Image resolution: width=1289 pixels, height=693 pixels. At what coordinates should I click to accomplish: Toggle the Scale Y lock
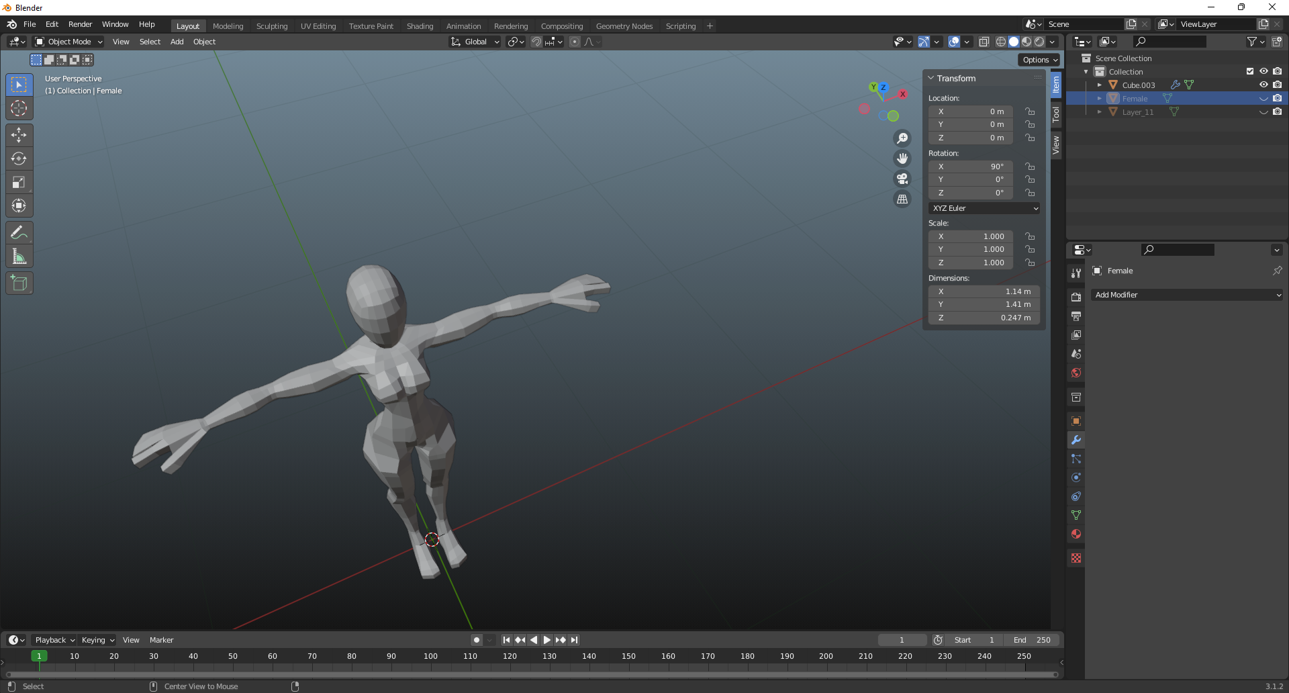[x=1030, y=249]
